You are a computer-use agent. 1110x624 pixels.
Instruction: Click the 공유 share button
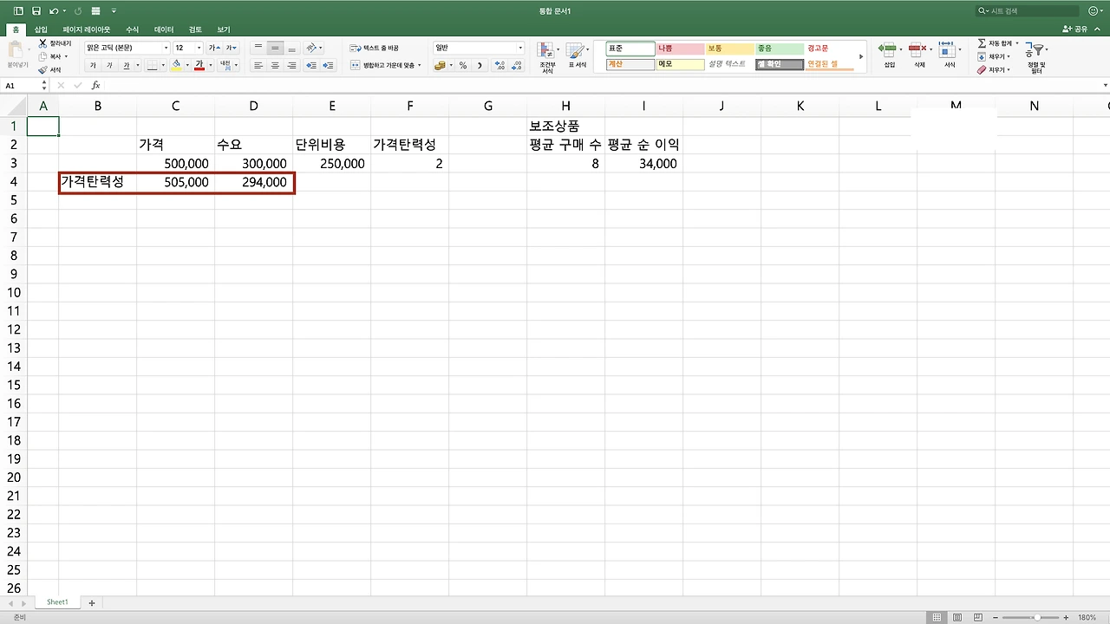pos(1075,29)
